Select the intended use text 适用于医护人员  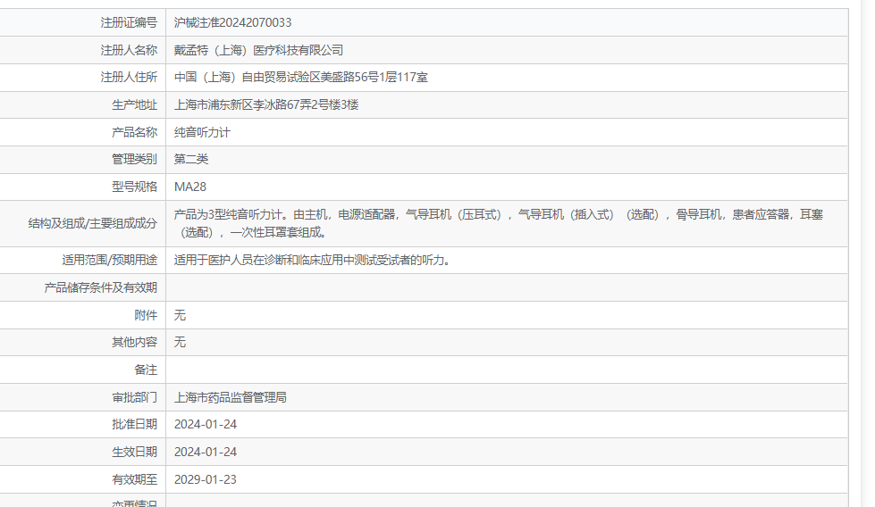[x=311, y=261]
